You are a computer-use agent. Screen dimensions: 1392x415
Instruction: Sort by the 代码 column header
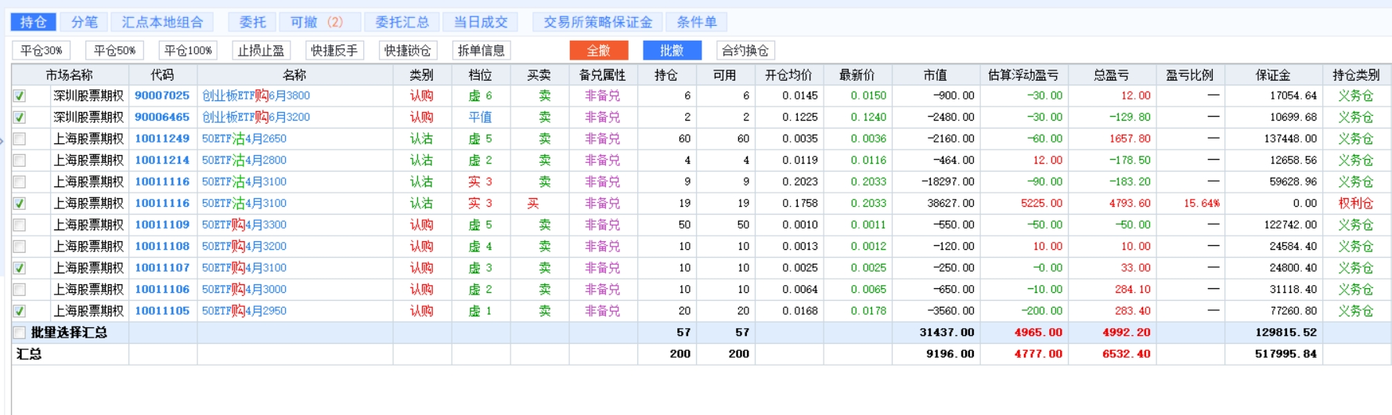(x=163, y=75)
